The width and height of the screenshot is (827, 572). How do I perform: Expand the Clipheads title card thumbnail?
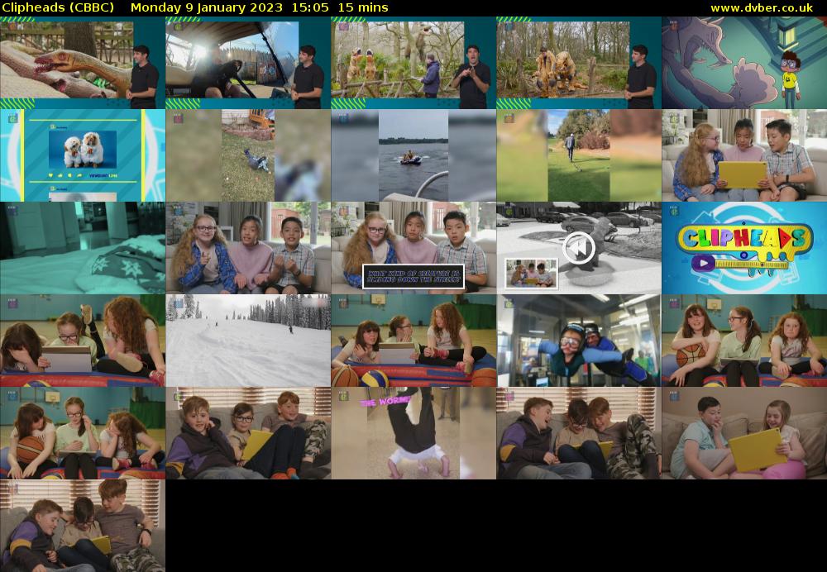744,248
